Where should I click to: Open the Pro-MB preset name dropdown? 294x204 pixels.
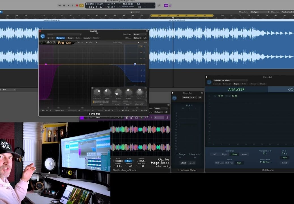[x=64, y=34]
